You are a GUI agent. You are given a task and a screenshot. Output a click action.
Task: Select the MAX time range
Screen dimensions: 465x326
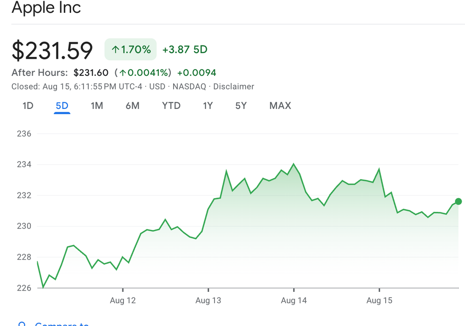(x=280, y=106)
